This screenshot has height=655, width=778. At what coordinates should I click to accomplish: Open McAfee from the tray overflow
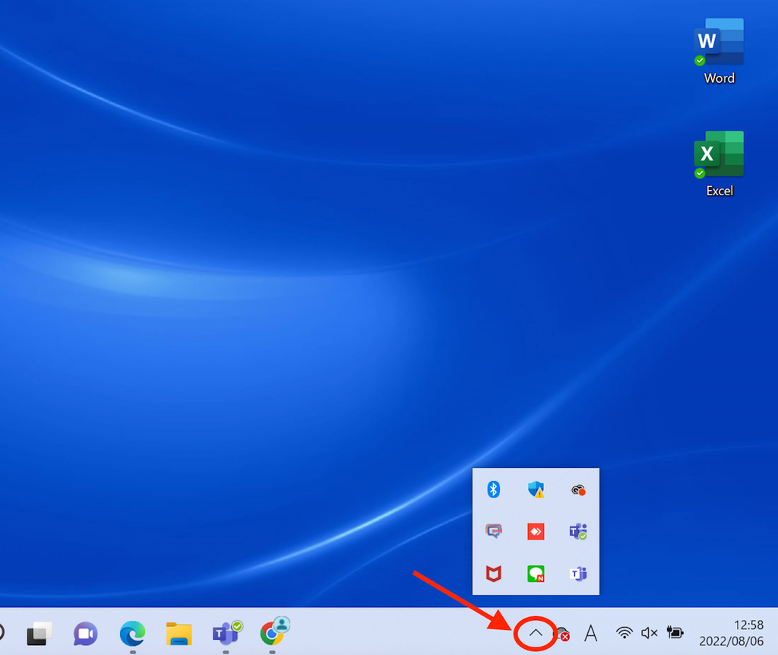pos(493,574)
